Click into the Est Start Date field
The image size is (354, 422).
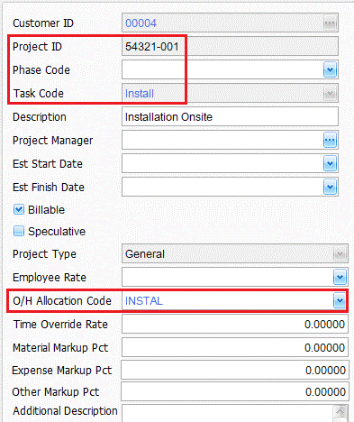(230, 163)
